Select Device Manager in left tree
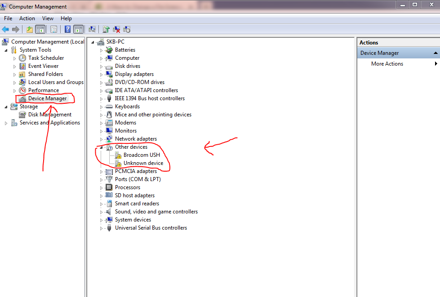 tap(48, 98)
